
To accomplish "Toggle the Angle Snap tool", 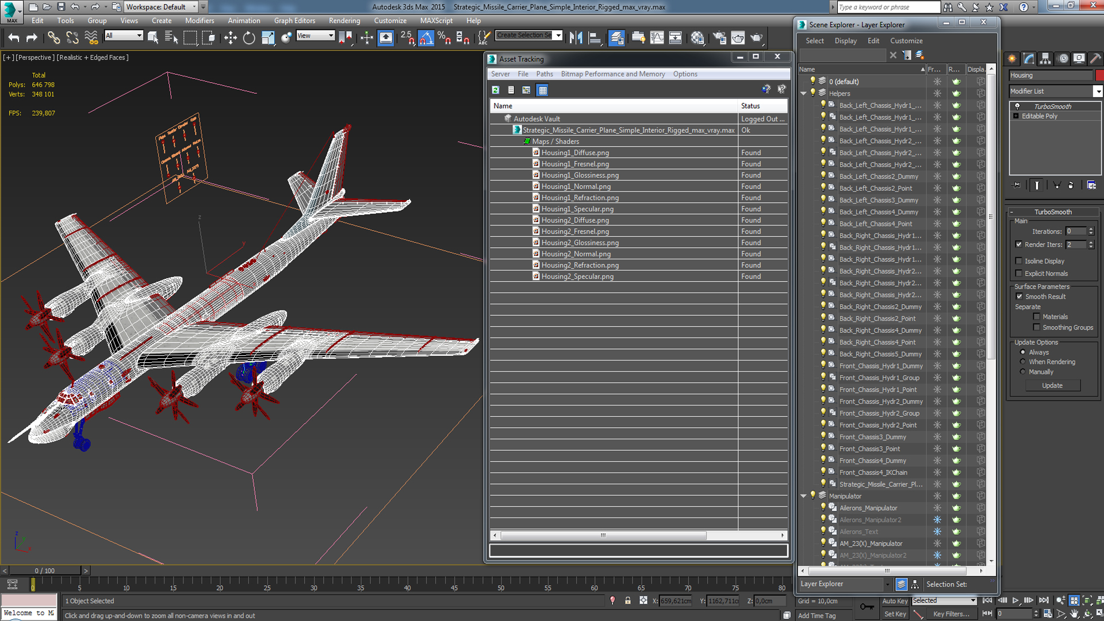I will (426, 38).
